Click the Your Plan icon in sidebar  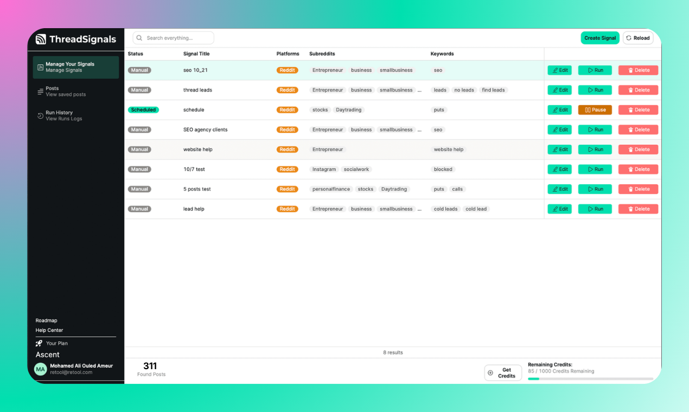coord(39,343)
